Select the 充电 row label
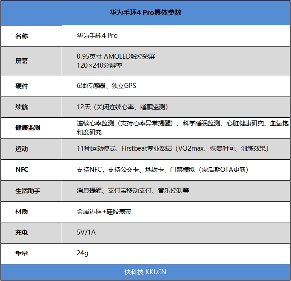The image size is (291, 281). coord(22,233)
